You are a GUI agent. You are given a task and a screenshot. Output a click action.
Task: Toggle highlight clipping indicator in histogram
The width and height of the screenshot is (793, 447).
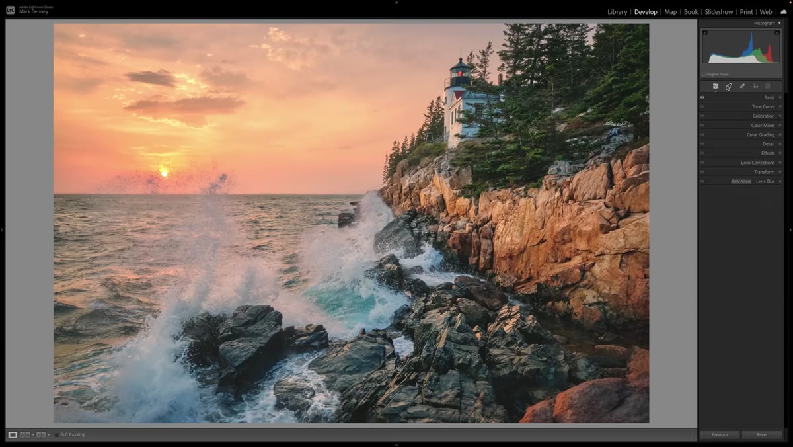pyautogui.click(x=777, y=33)
